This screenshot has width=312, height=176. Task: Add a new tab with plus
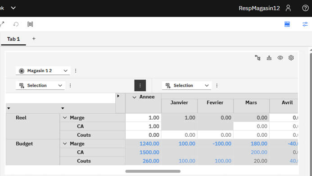[x=34, y=39]
